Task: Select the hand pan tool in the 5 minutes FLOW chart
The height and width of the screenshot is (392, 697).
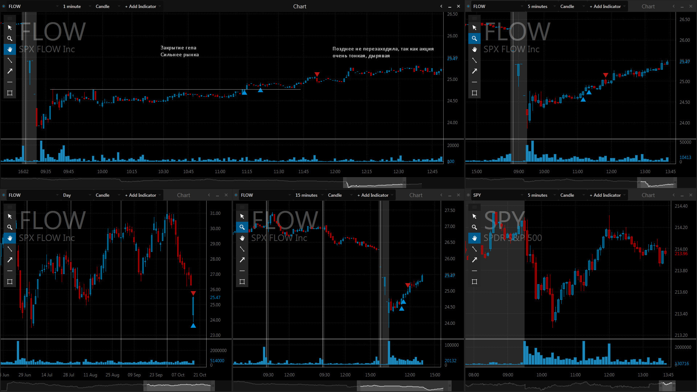Action: [x=474, y=49]
